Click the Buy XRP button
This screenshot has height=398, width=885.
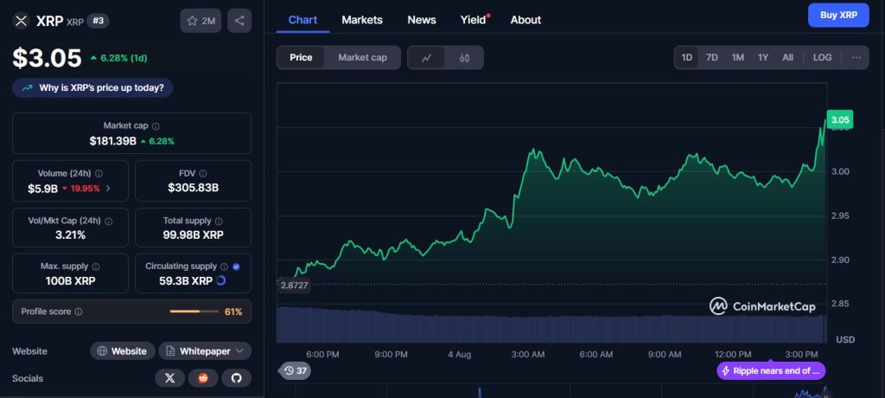click(837, 16)
